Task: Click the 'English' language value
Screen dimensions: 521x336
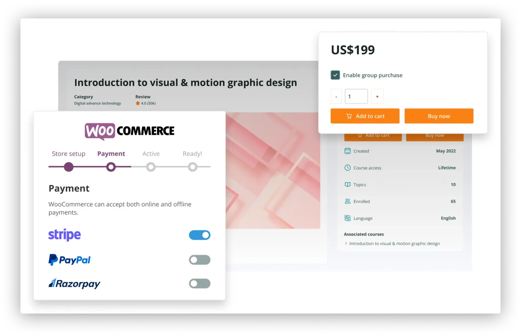Action: [x=448, y=218]
